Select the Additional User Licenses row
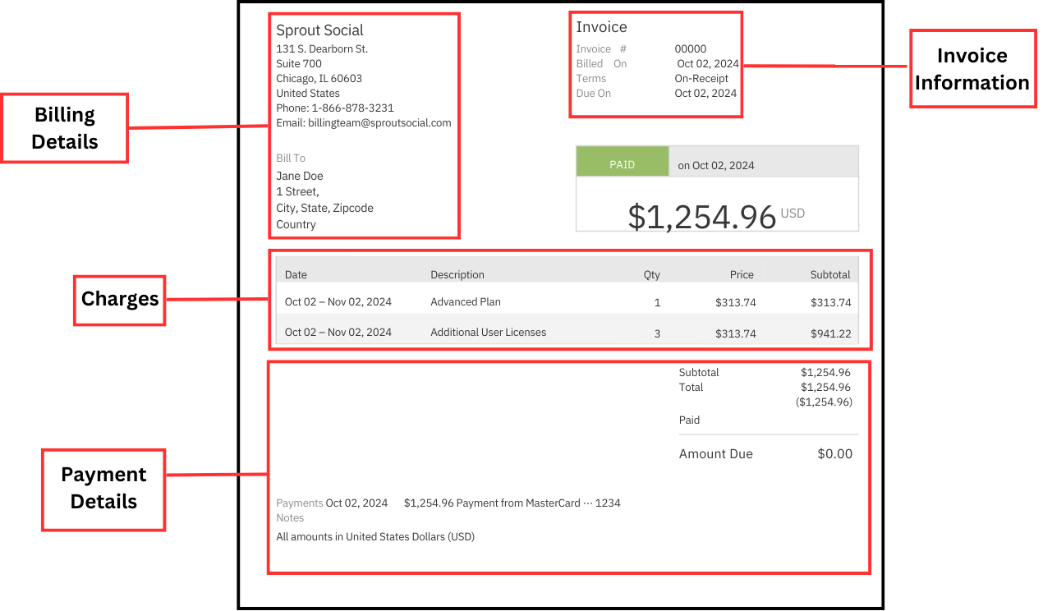Screen dimensions: 1043x611 click(x=488, y=333)
